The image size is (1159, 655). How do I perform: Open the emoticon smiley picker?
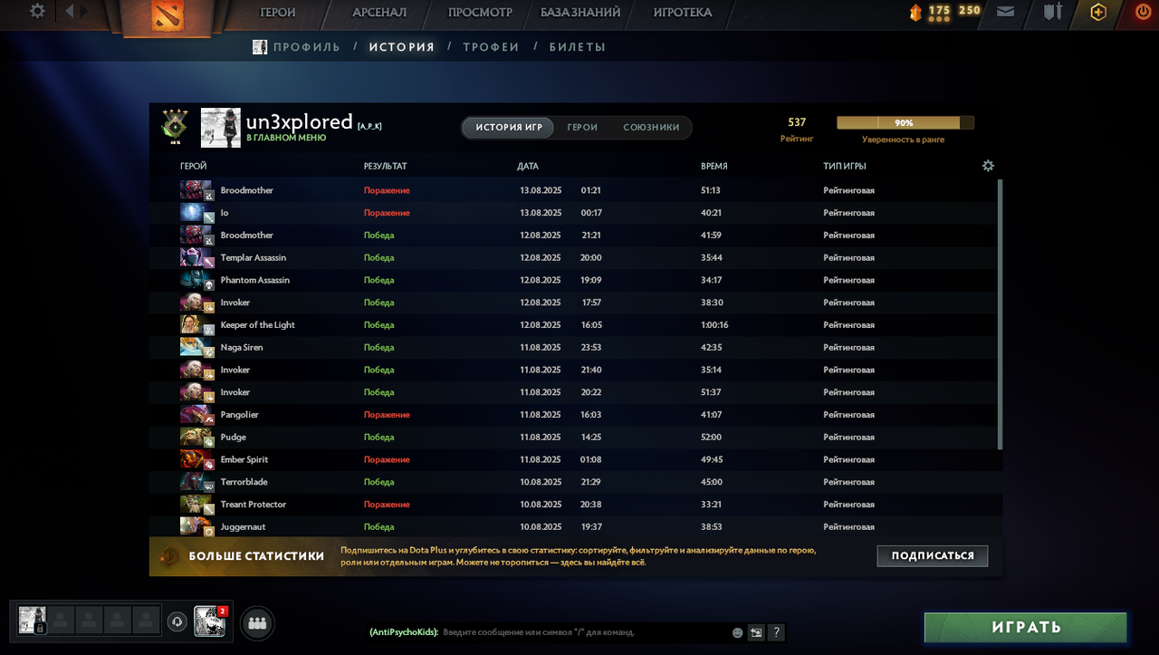pos(737,632)
